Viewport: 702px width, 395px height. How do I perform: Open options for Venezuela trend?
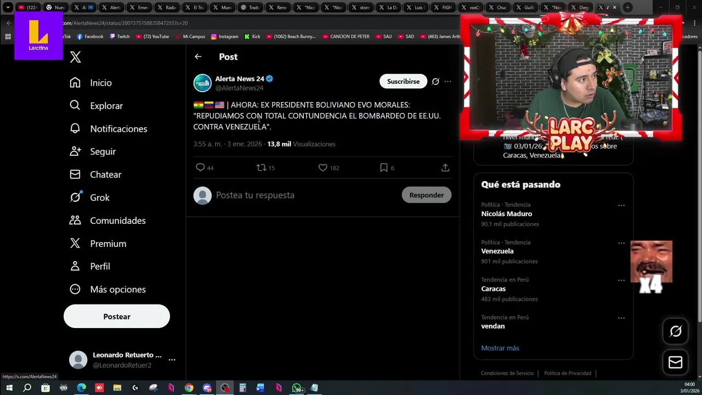click(621, 243)
